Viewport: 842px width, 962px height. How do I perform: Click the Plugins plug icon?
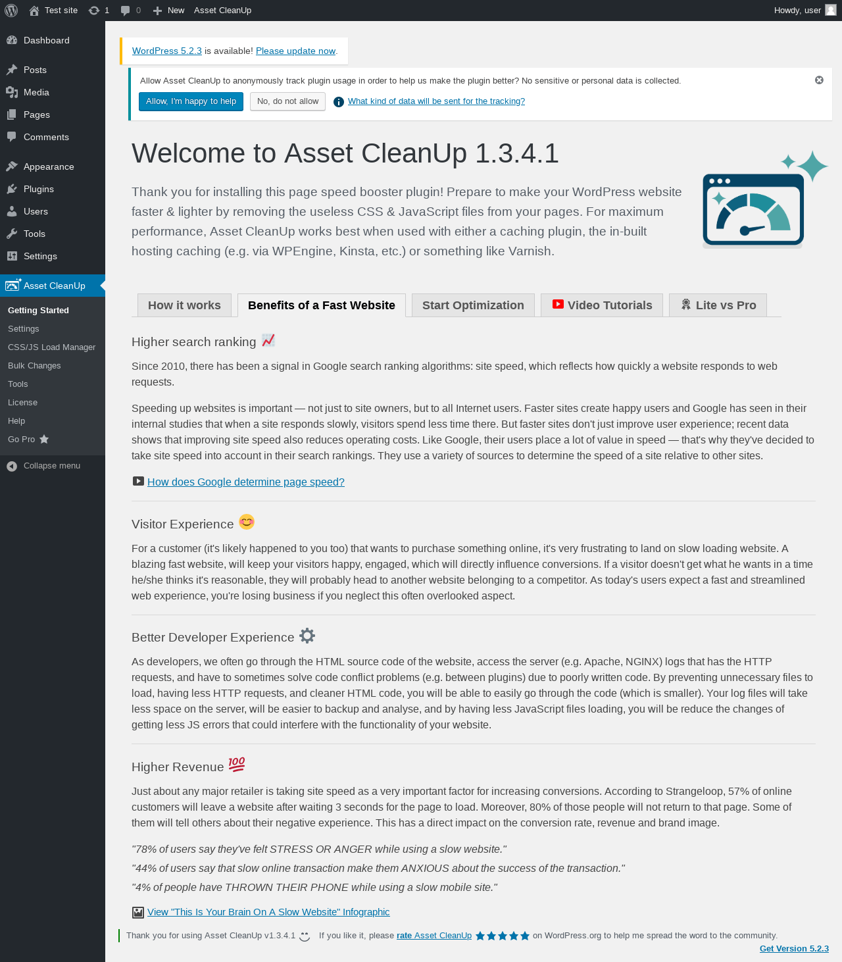(12, 189)
